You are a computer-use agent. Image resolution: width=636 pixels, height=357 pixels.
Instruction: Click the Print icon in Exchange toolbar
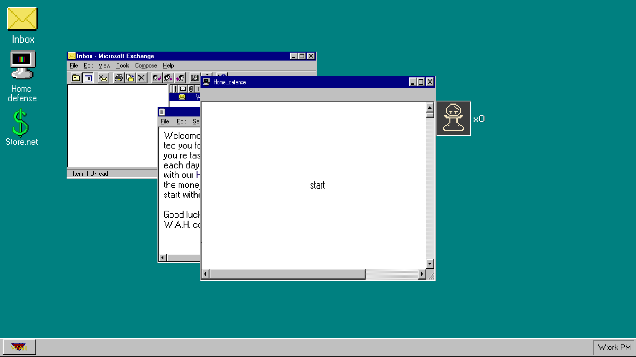[x=118, y=78]
